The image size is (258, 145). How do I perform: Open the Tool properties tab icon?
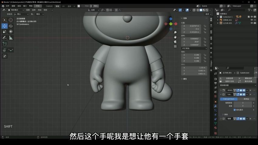pyautogui.click(x=216, y=74)
